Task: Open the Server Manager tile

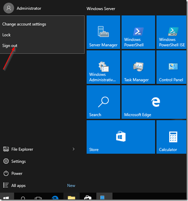Action: [x=103, y=32]
